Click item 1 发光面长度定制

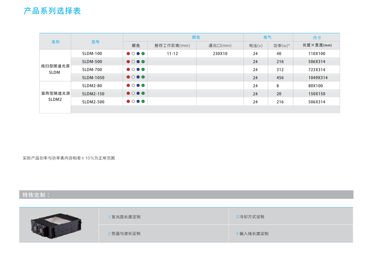[124, 217]
